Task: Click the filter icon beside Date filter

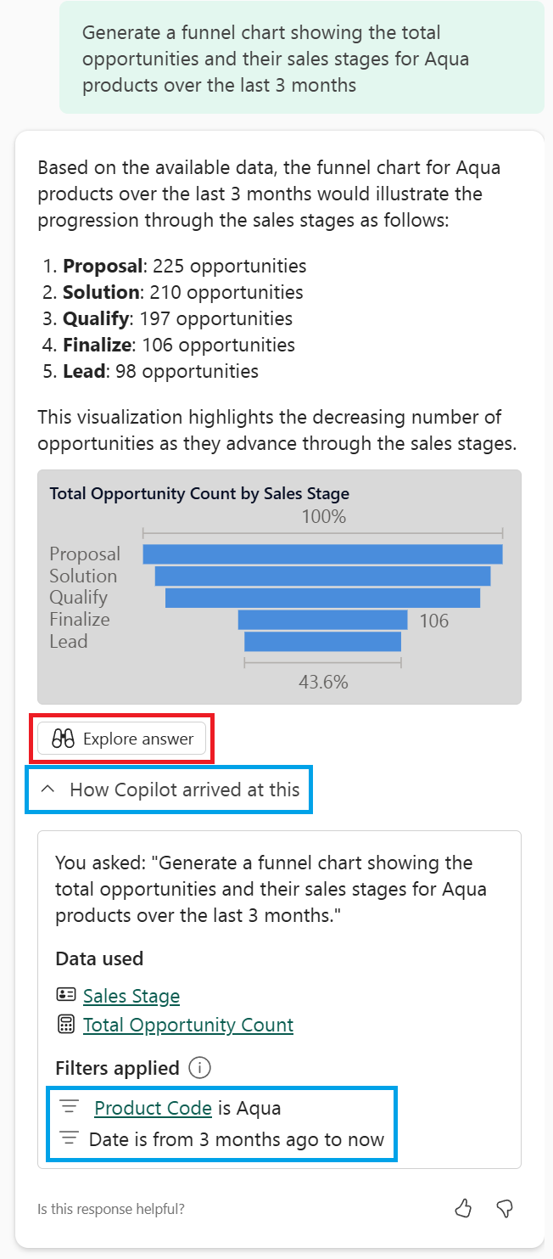Action: 69,1139
